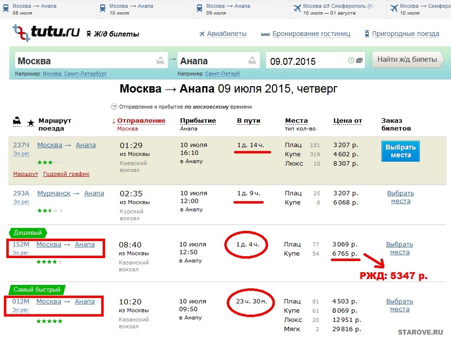
Task: Click the date field 09.07.2015
Action: [315, 60]
